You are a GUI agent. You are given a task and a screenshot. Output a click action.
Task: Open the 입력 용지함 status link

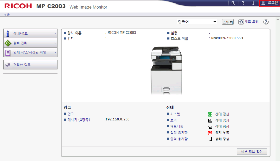coord(179,133)
